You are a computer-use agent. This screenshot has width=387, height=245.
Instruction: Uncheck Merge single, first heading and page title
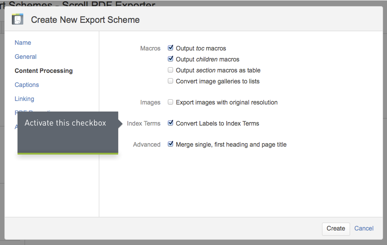[170, 144]
